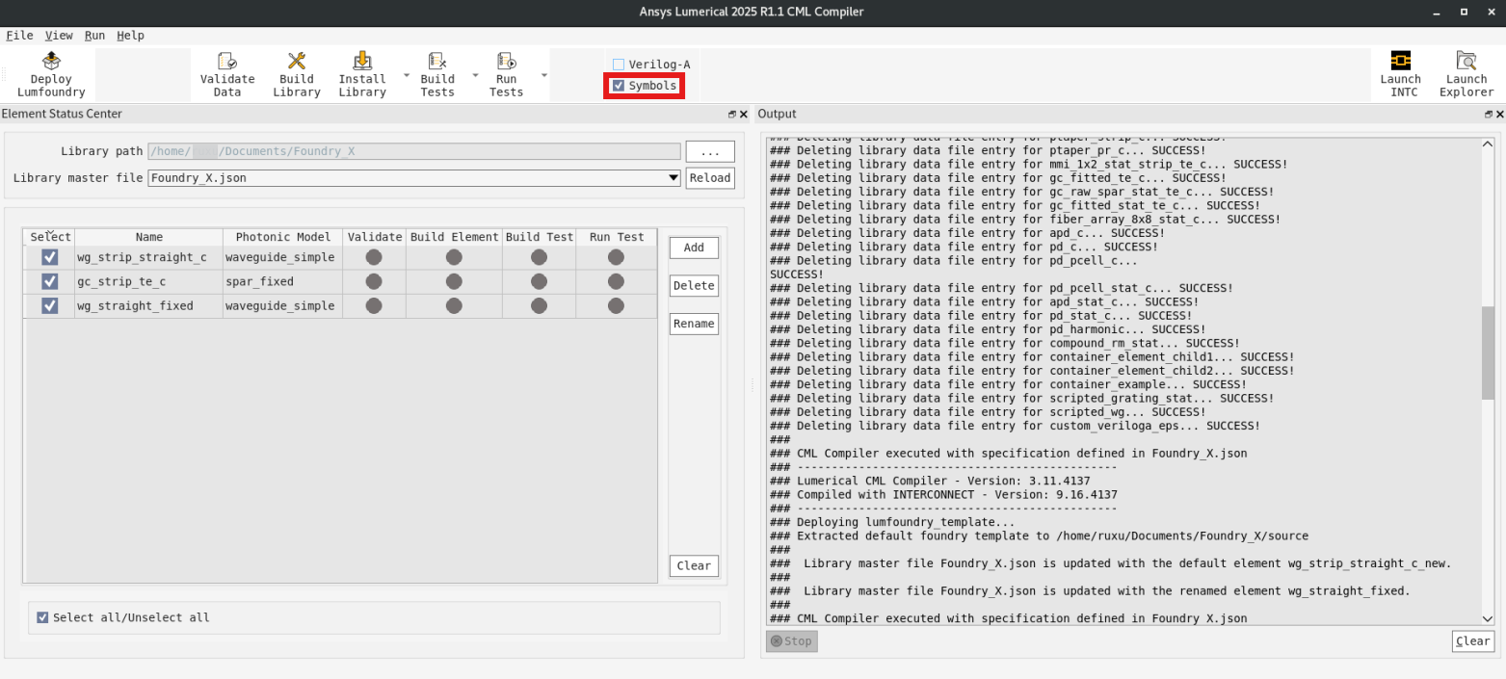Click Run Test status dot for wg_straight_fixed
Screen dimensions: 1506x679
tap(616, 305)
